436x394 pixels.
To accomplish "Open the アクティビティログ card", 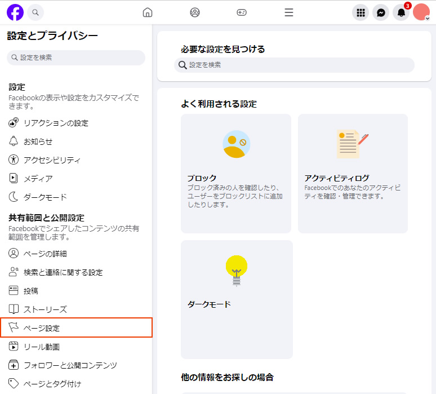I will click(353, 174).
